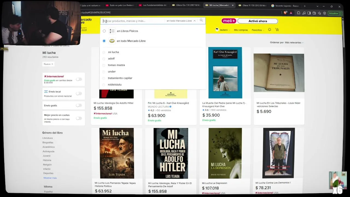350x197 pixels.
Task: Filter by Infantil genre
Action: 46,169
